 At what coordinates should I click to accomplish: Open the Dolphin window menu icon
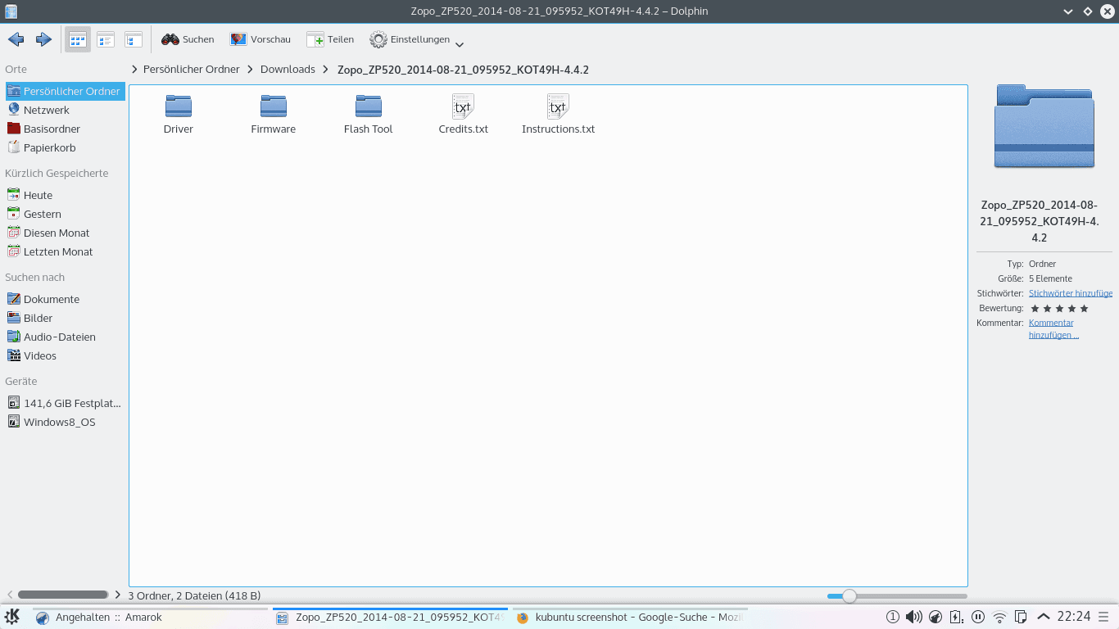coord(11,11)
